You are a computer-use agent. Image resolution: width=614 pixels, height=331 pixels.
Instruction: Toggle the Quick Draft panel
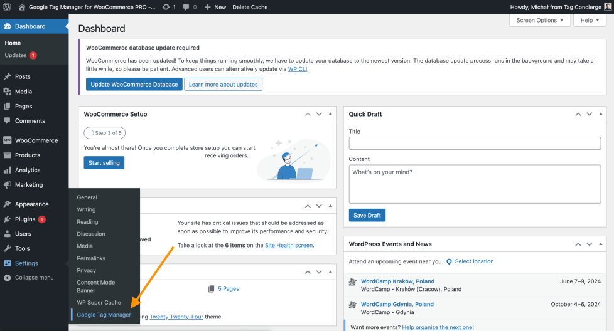tap(601, 114)
